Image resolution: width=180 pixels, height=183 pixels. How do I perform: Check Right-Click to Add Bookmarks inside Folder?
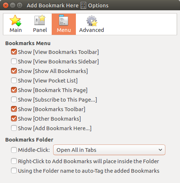(x=14, y=161)
